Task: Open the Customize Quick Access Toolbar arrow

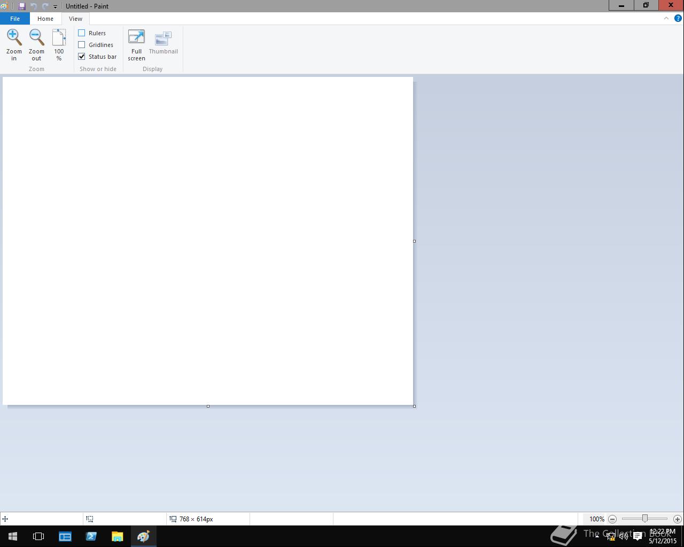Action: coord(55,6)
